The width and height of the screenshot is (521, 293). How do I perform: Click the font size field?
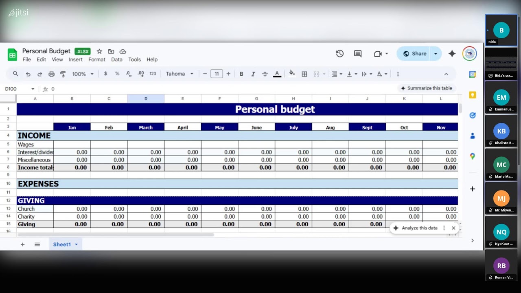[x=217, y=74]
